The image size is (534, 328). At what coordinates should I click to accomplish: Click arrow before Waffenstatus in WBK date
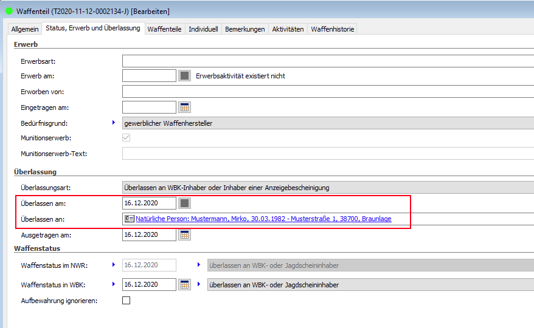coord(114,284)
